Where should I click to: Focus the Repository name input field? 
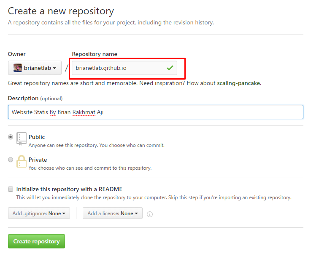(x=124, y=68)
